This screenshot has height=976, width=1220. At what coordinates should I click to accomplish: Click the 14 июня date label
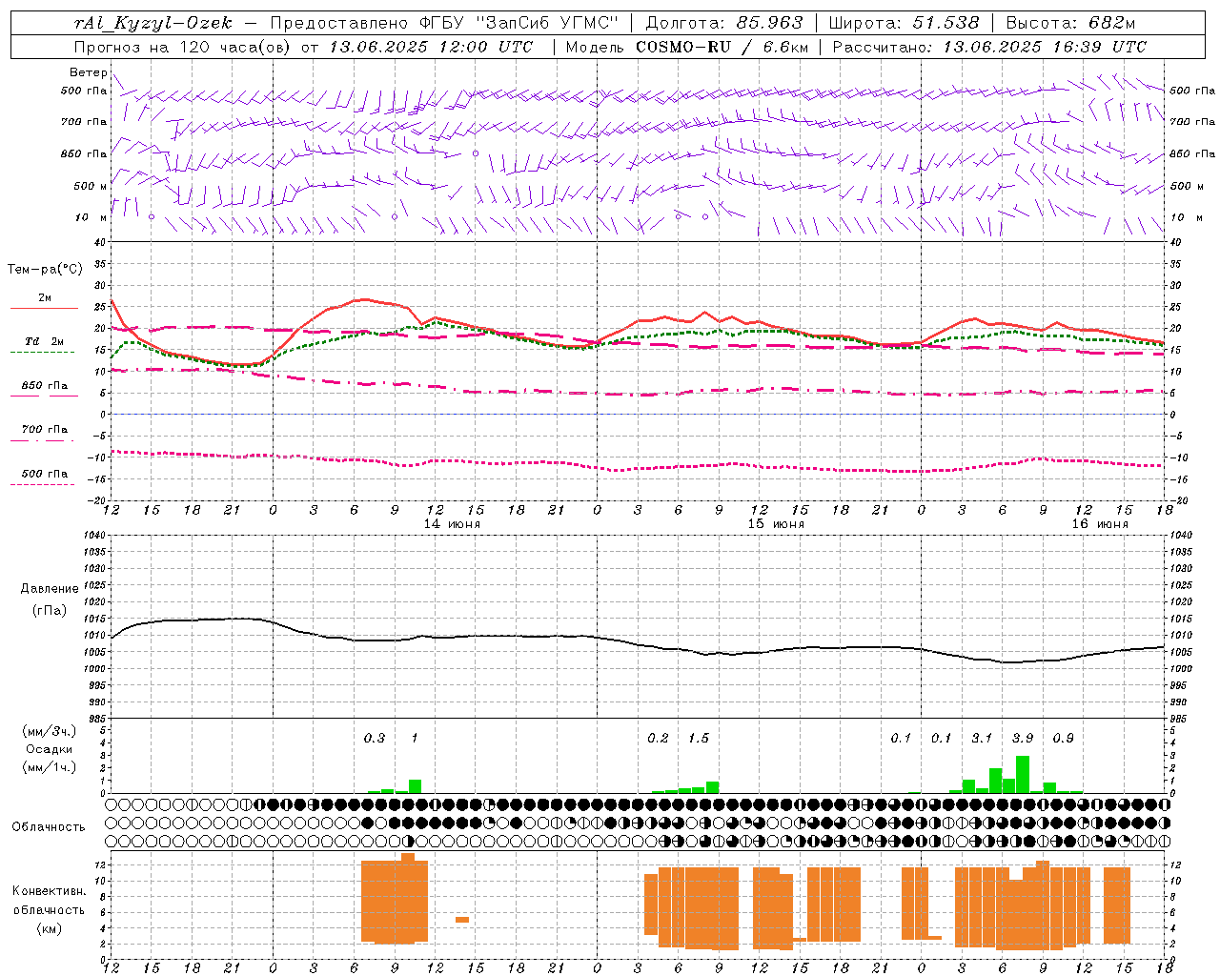(x=452, y=524)
